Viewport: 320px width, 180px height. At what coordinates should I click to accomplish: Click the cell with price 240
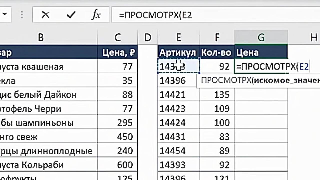pos(117,151)
